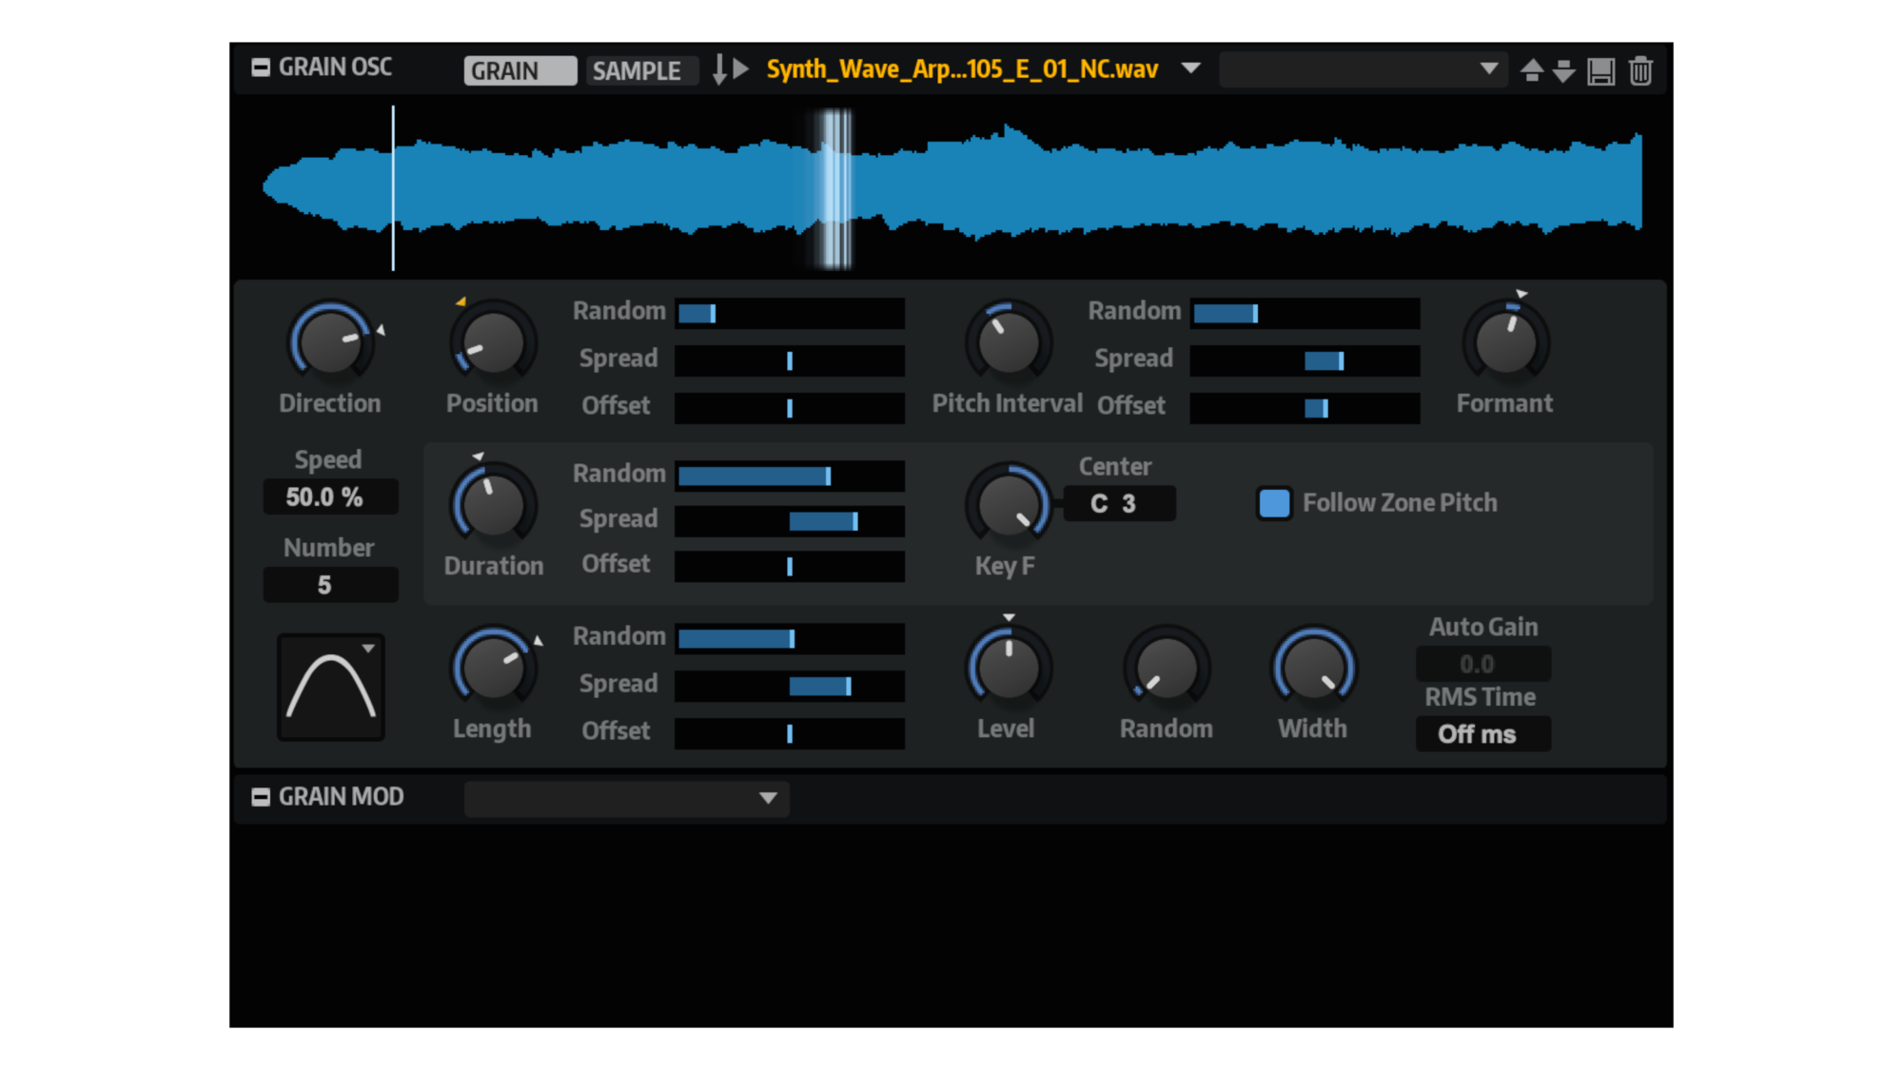Switch to the SAMPLE tab
The height and width of the screenshot is (1070, 1903).
point(641,70)
